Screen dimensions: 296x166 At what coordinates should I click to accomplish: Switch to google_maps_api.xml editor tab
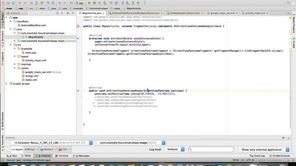pyautogui.click(x=222, y=13)
